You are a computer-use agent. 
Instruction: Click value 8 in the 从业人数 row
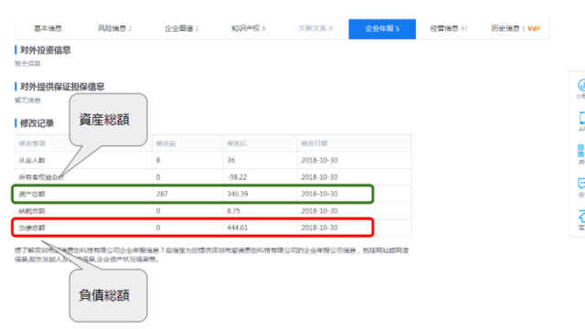click(158, 161)
